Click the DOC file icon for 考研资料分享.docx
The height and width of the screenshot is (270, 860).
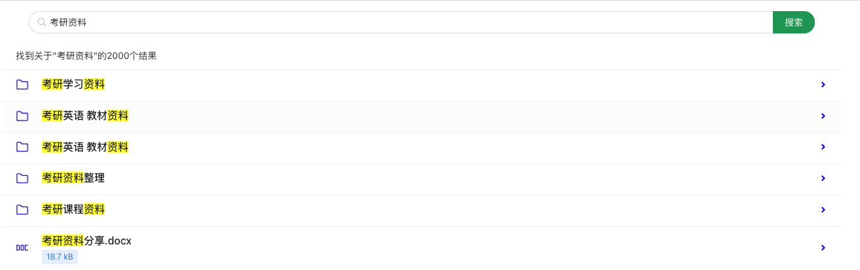(x=22, y=248)
